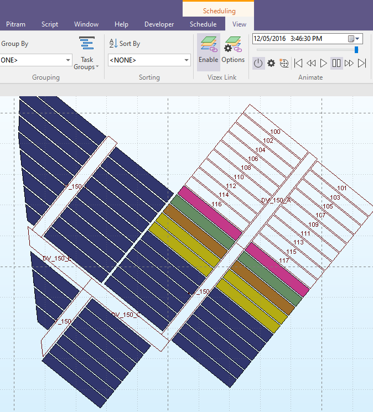The image size is (373, 412).
Task: Select stope block labeled 112
Action: click(x=231, y=186)
